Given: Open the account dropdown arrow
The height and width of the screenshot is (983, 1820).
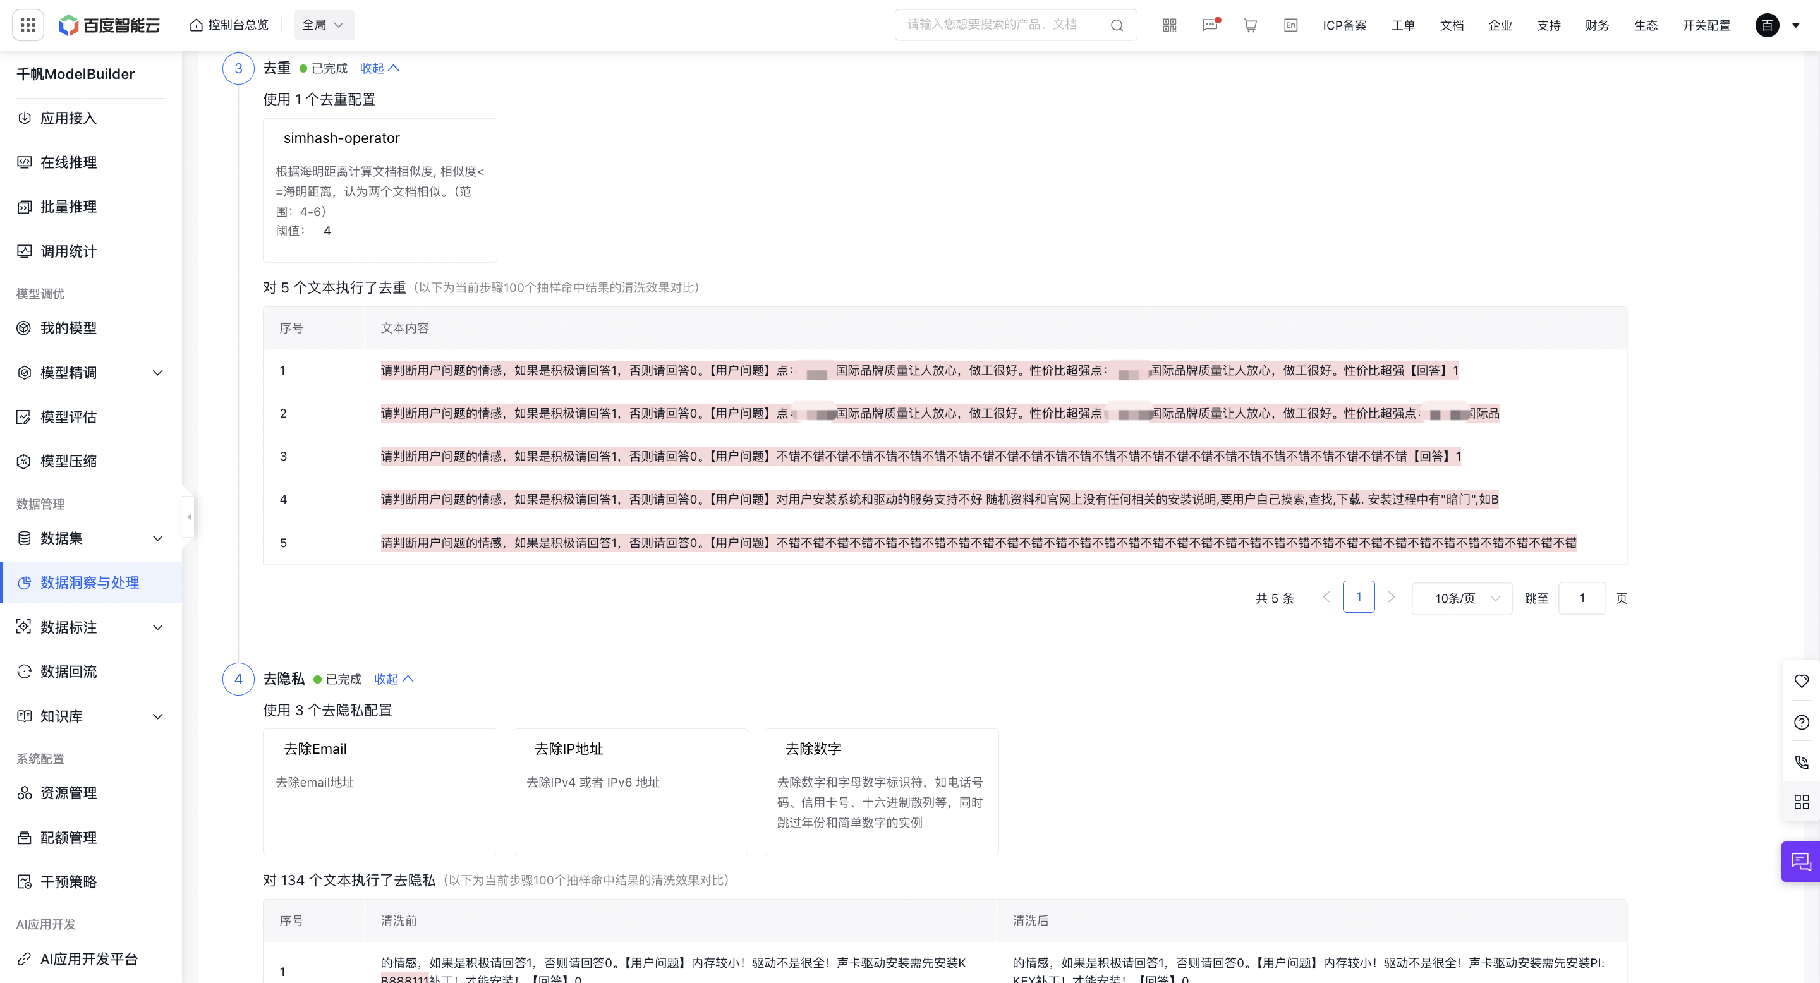Looking at the screenshot, I should [1796, 25].
